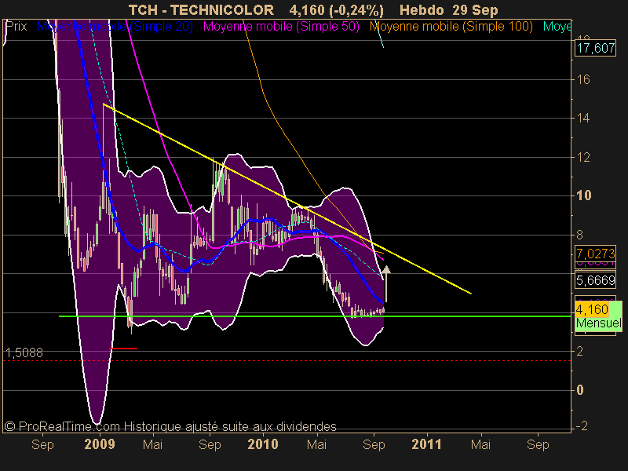
Task: Click the 4,160 (-0,24%) quote in title
Action: 337,9
